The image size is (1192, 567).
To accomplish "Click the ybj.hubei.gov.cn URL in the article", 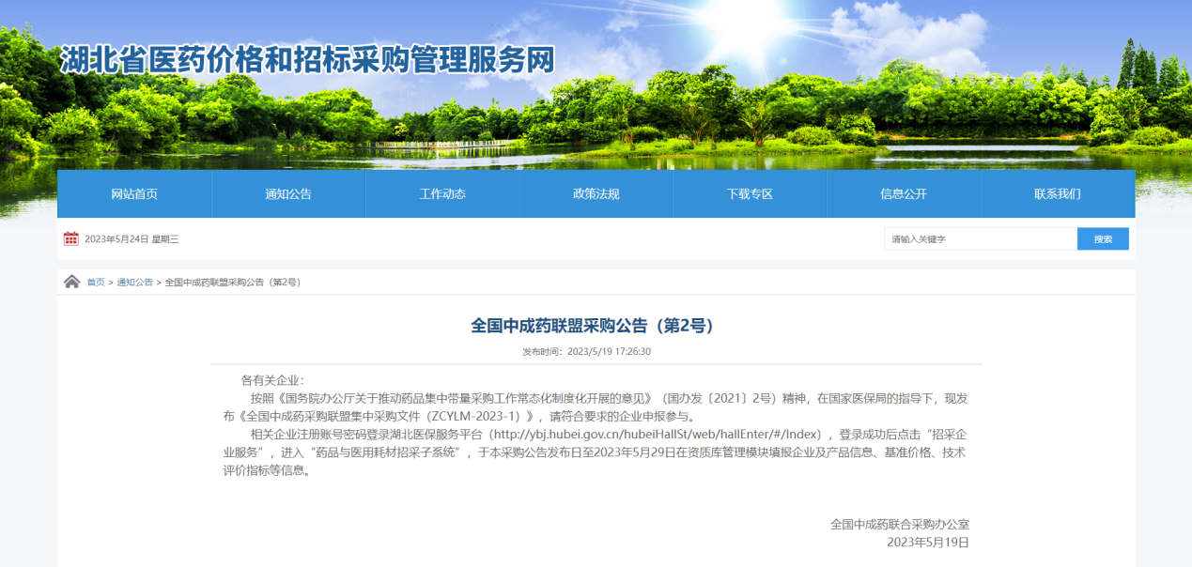I will 656,435.
